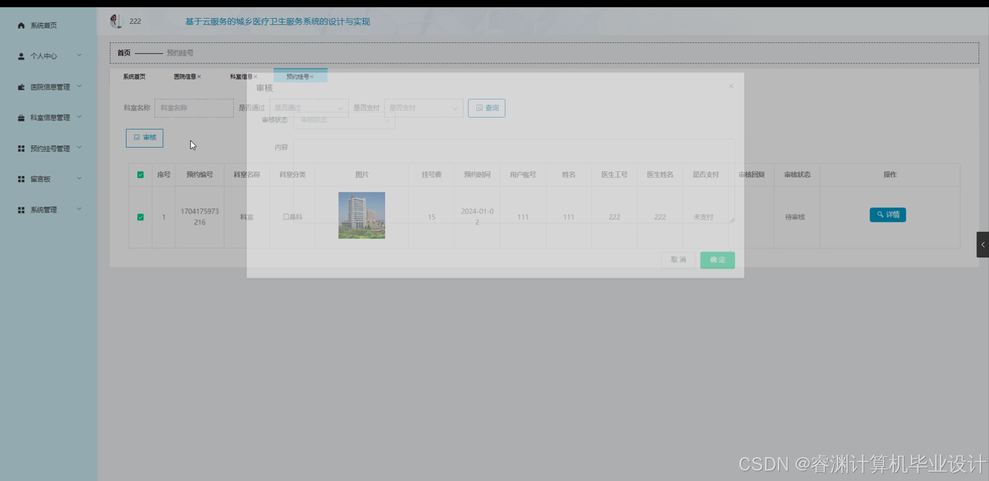Expand the 预约挂号管理 chevron
989x481 pixels.
pyautogui.click(x=79, y=148)
